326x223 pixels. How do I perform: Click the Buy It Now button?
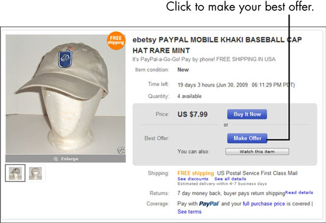247,115
